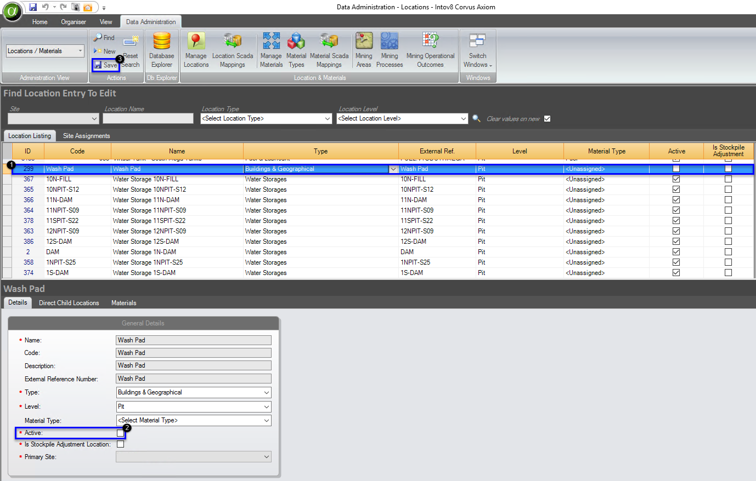The image size is (756, 481).
Task: Open Material Types
Action: pos(296,50)
